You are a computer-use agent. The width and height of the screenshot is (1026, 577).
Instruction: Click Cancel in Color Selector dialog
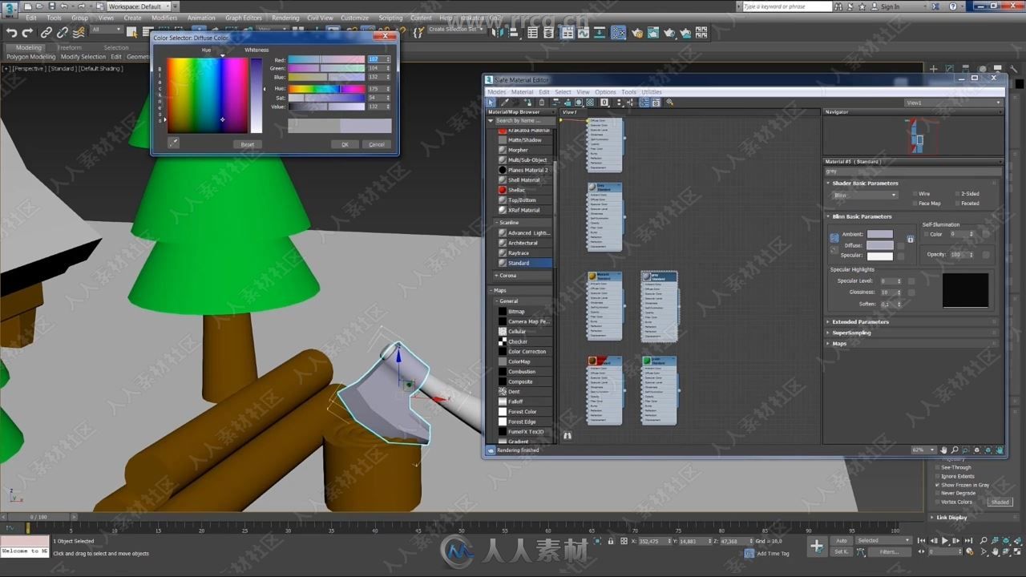point(377,144)
